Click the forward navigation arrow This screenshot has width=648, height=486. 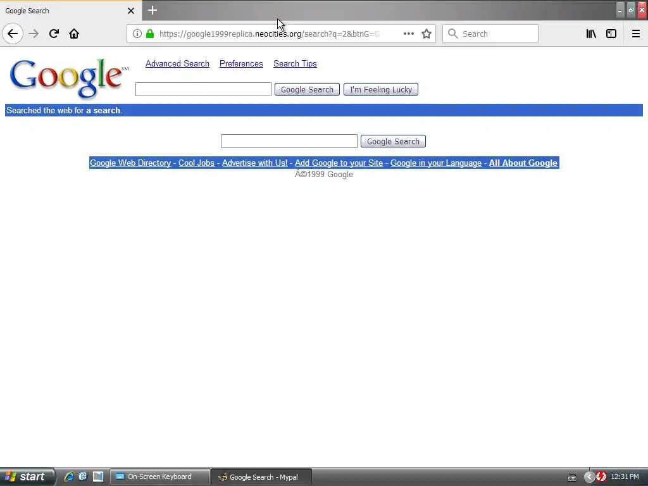34,34
